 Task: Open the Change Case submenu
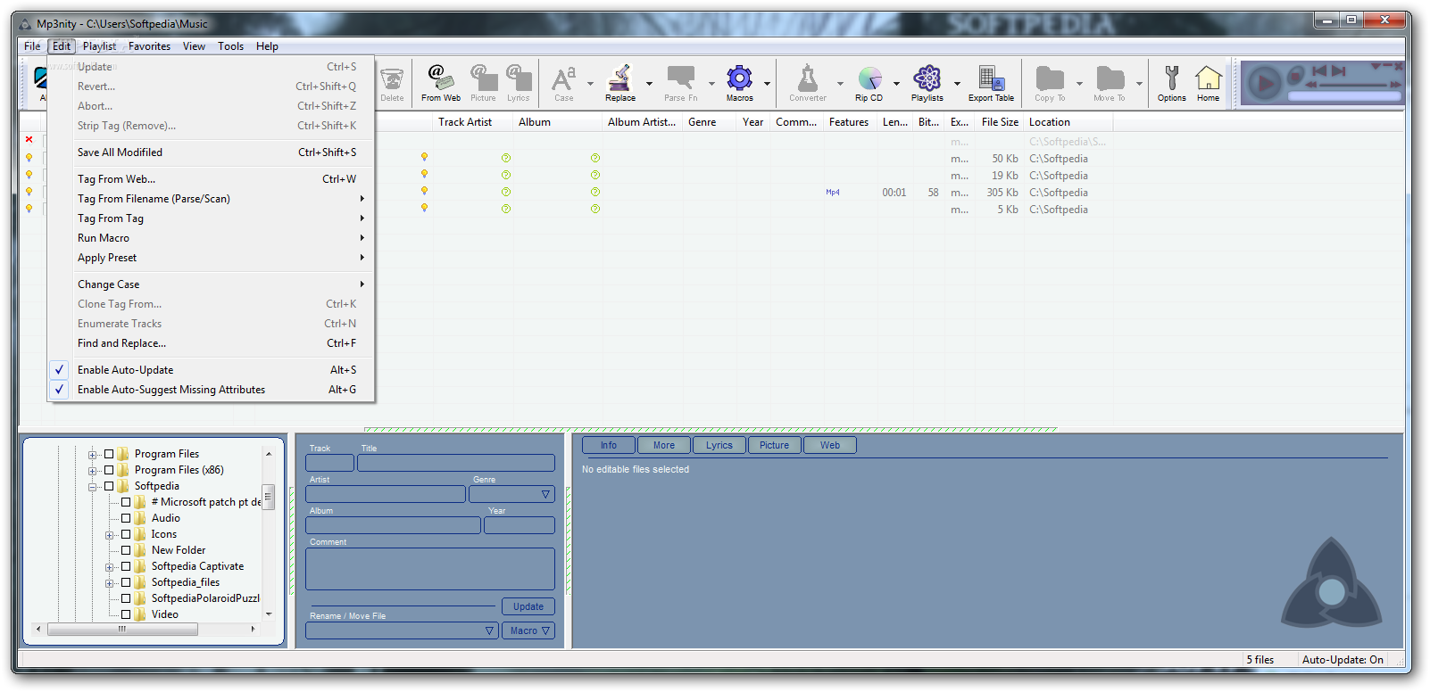pyautogui.click(x=211, y=284)
